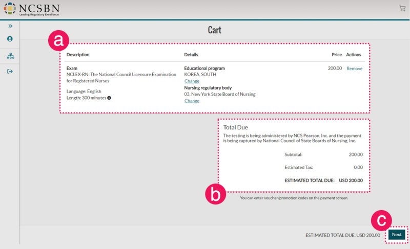Click the exam length info icon
The height and width of the screenshot is (249, 410).
[109, 98]
